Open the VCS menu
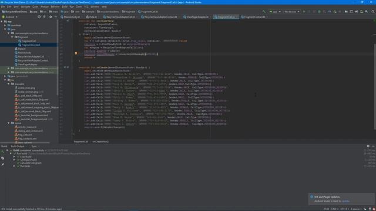This screenshot has width=376, height=211. (86, 6)
